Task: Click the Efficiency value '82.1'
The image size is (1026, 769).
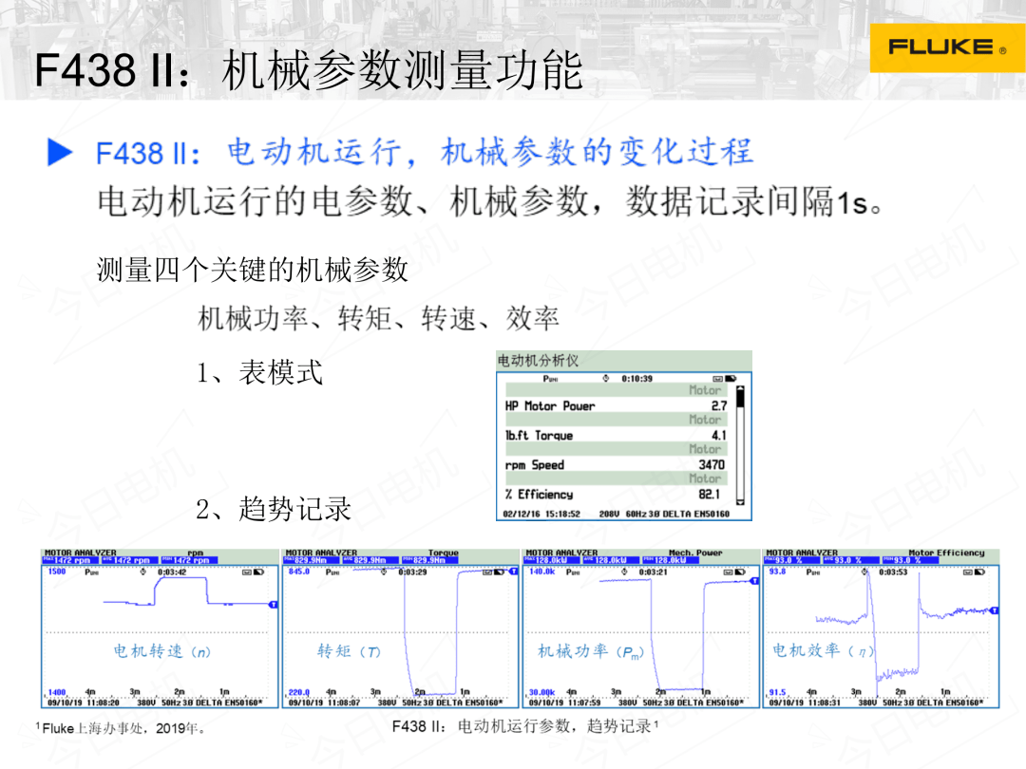Action: [710, 495]
